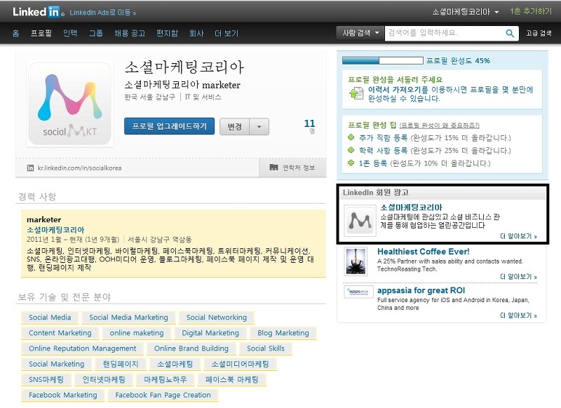Click the social MKT profile picture
561x408 pixels.
69,104
